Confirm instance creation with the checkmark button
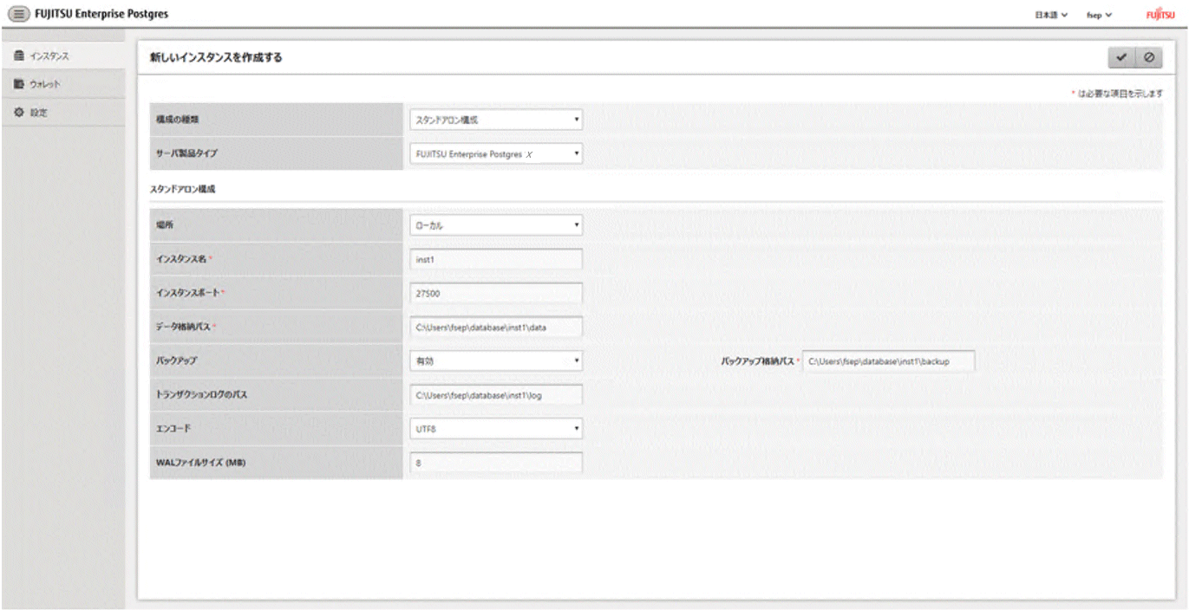The image size is (1189, 610). (1121, 57)
